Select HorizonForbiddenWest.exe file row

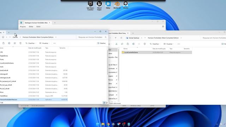pyautogui.click(x=34, y=99)
